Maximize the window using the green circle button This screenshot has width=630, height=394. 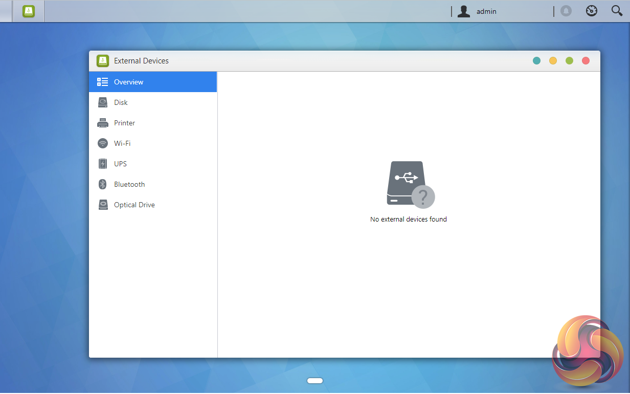[x=569, y=61]
